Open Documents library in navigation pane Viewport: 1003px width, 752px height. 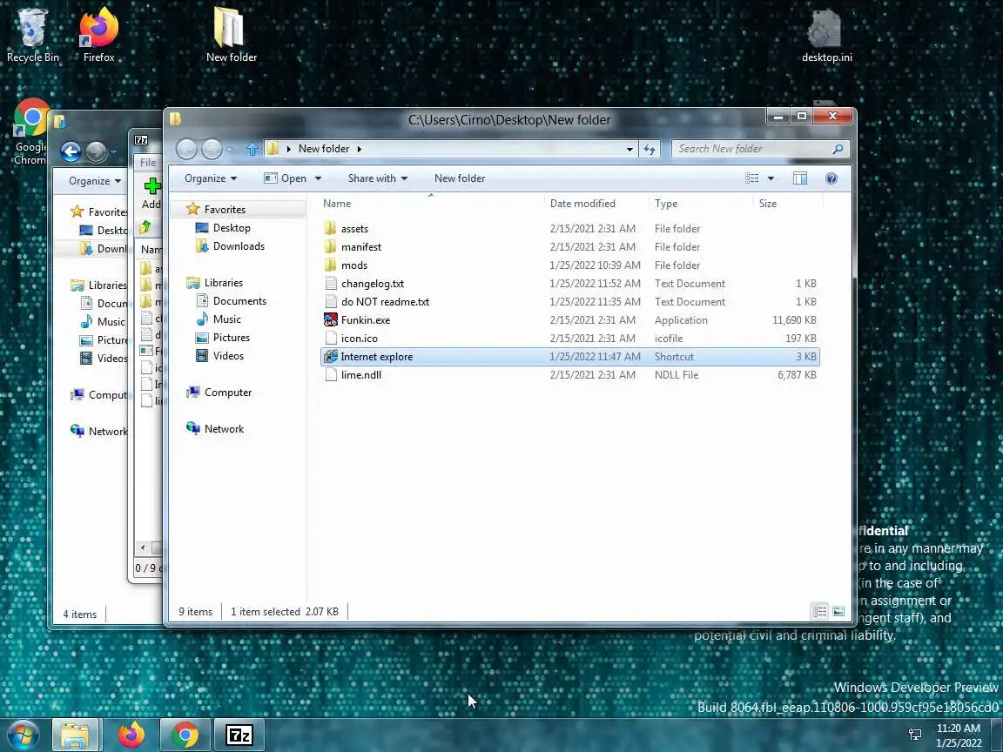click(239, 301)
